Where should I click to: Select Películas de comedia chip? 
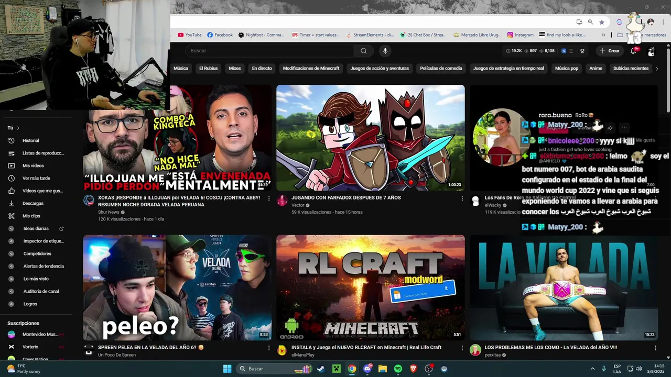[x=441, y=68]
